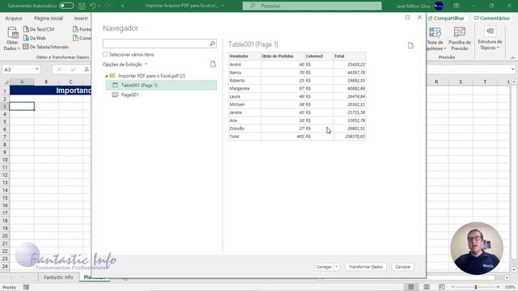Click the Save icon in title bar

point(82,6)
